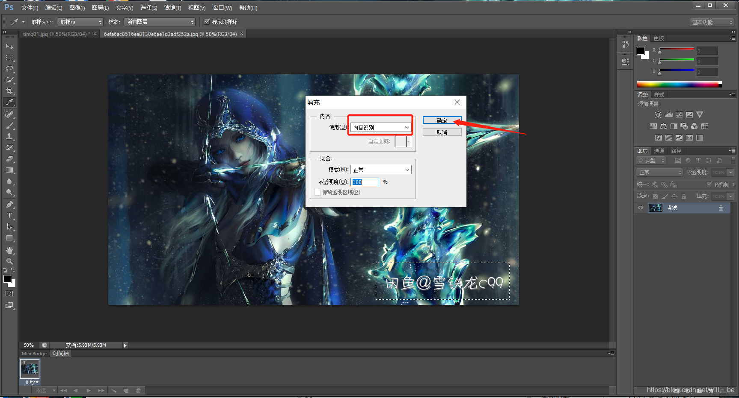Click the foreground color swatch in Color panel
The image size is (739, 398).
coord(641,51)
